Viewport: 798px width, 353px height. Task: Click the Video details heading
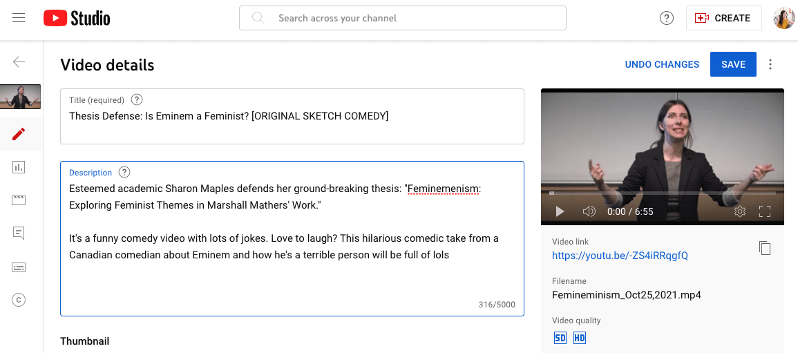[x=107, y=65]
